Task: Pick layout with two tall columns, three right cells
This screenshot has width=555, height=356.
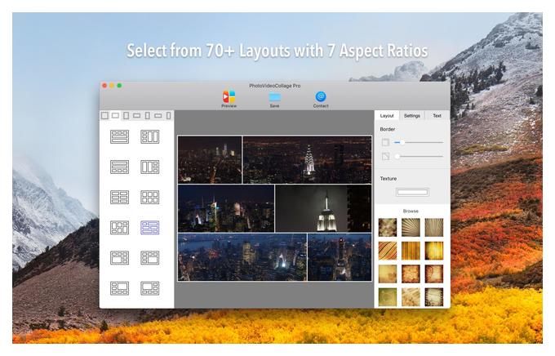Action: tap(149, 167)
